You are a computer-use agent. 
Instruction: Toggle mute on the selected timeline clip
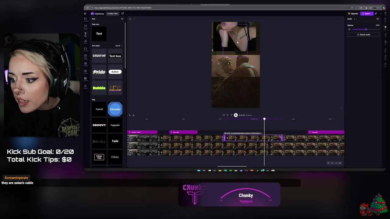coord(227,138)
